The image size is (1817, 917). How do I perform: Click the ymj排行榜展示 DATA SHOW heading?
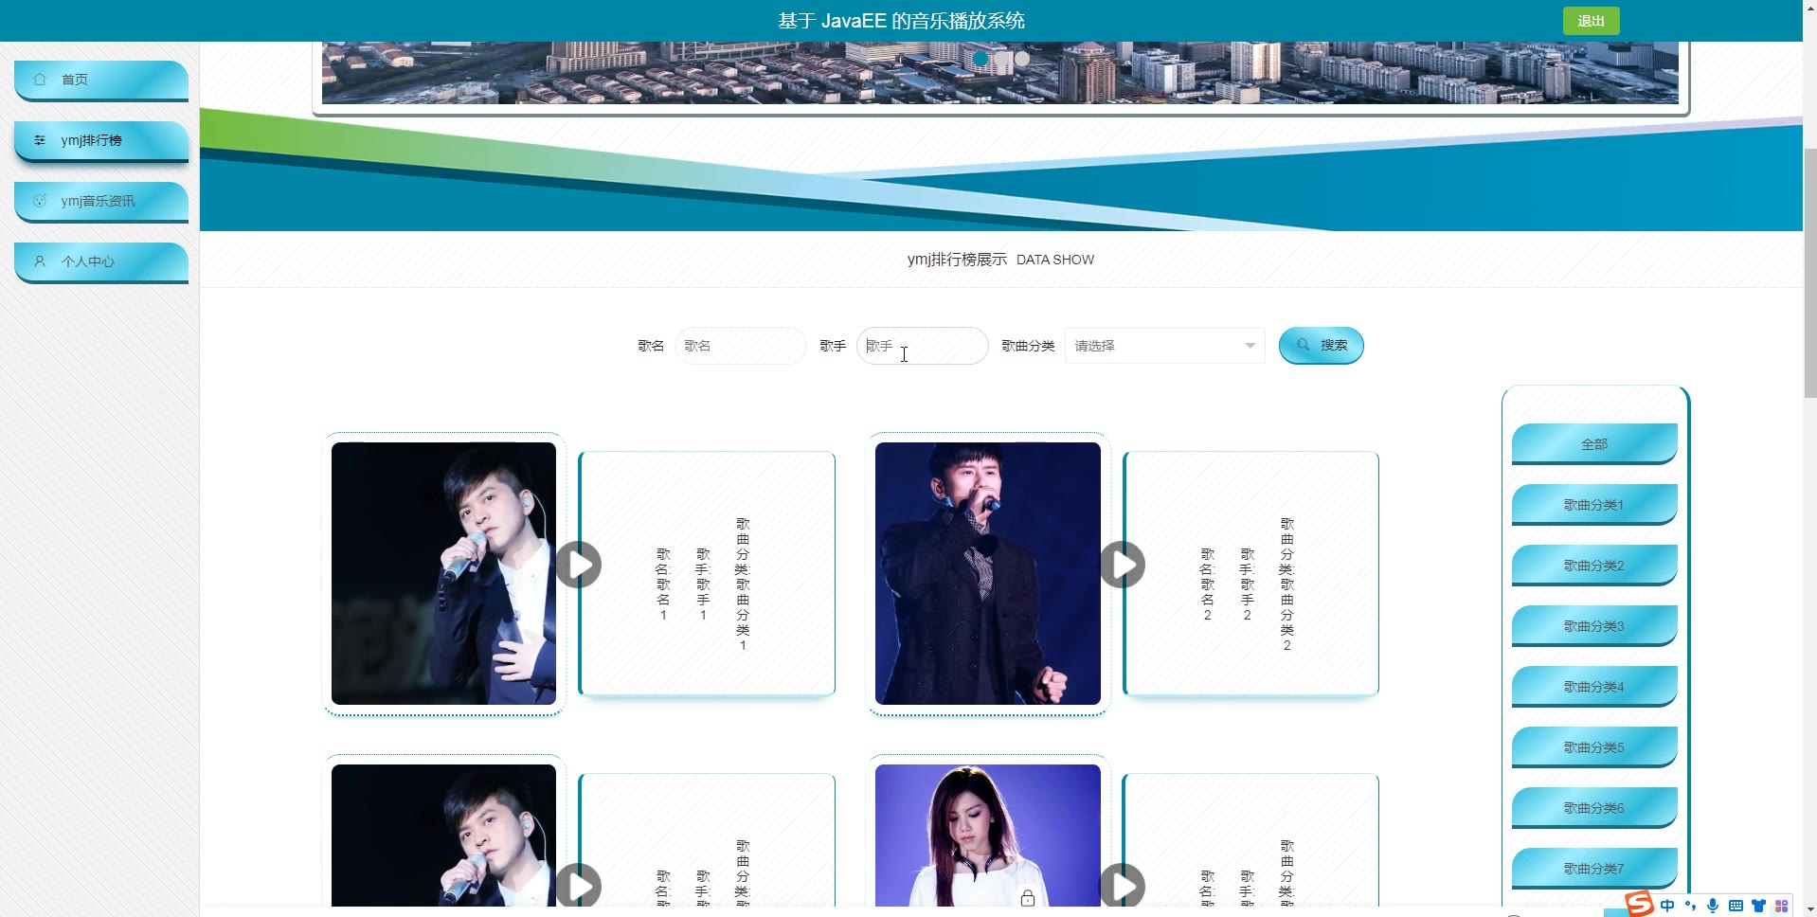1000,260
